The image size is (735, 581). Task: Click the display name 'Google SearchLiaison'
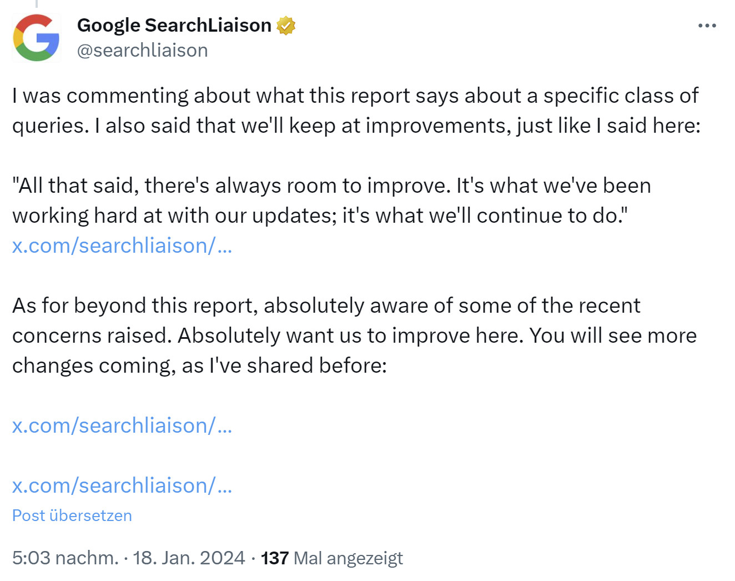[172, 24]
